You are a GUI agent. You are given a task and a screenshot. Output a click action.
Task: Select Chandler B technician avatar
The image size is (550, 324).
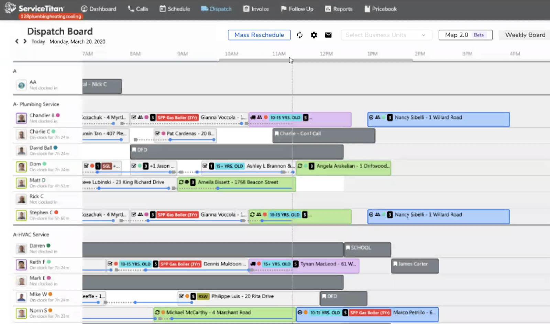[x=21, y=118]
